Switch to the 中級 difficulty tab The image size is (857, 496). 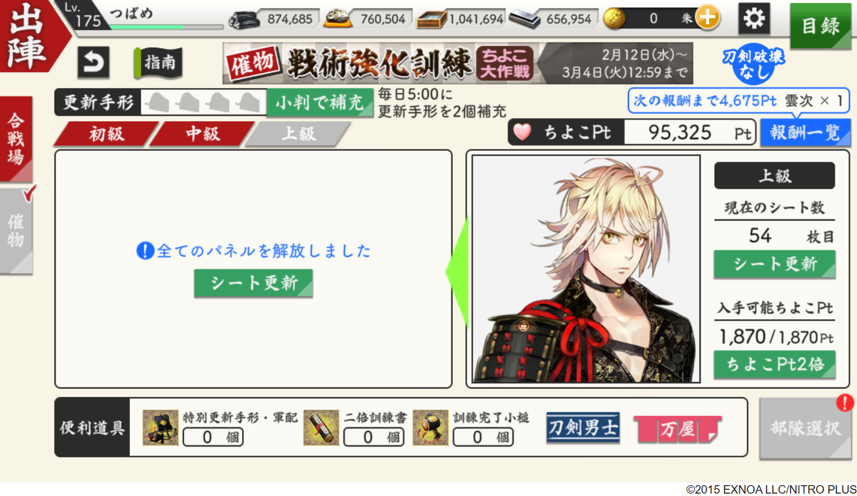pyautogui.click(x=202, y=134)
